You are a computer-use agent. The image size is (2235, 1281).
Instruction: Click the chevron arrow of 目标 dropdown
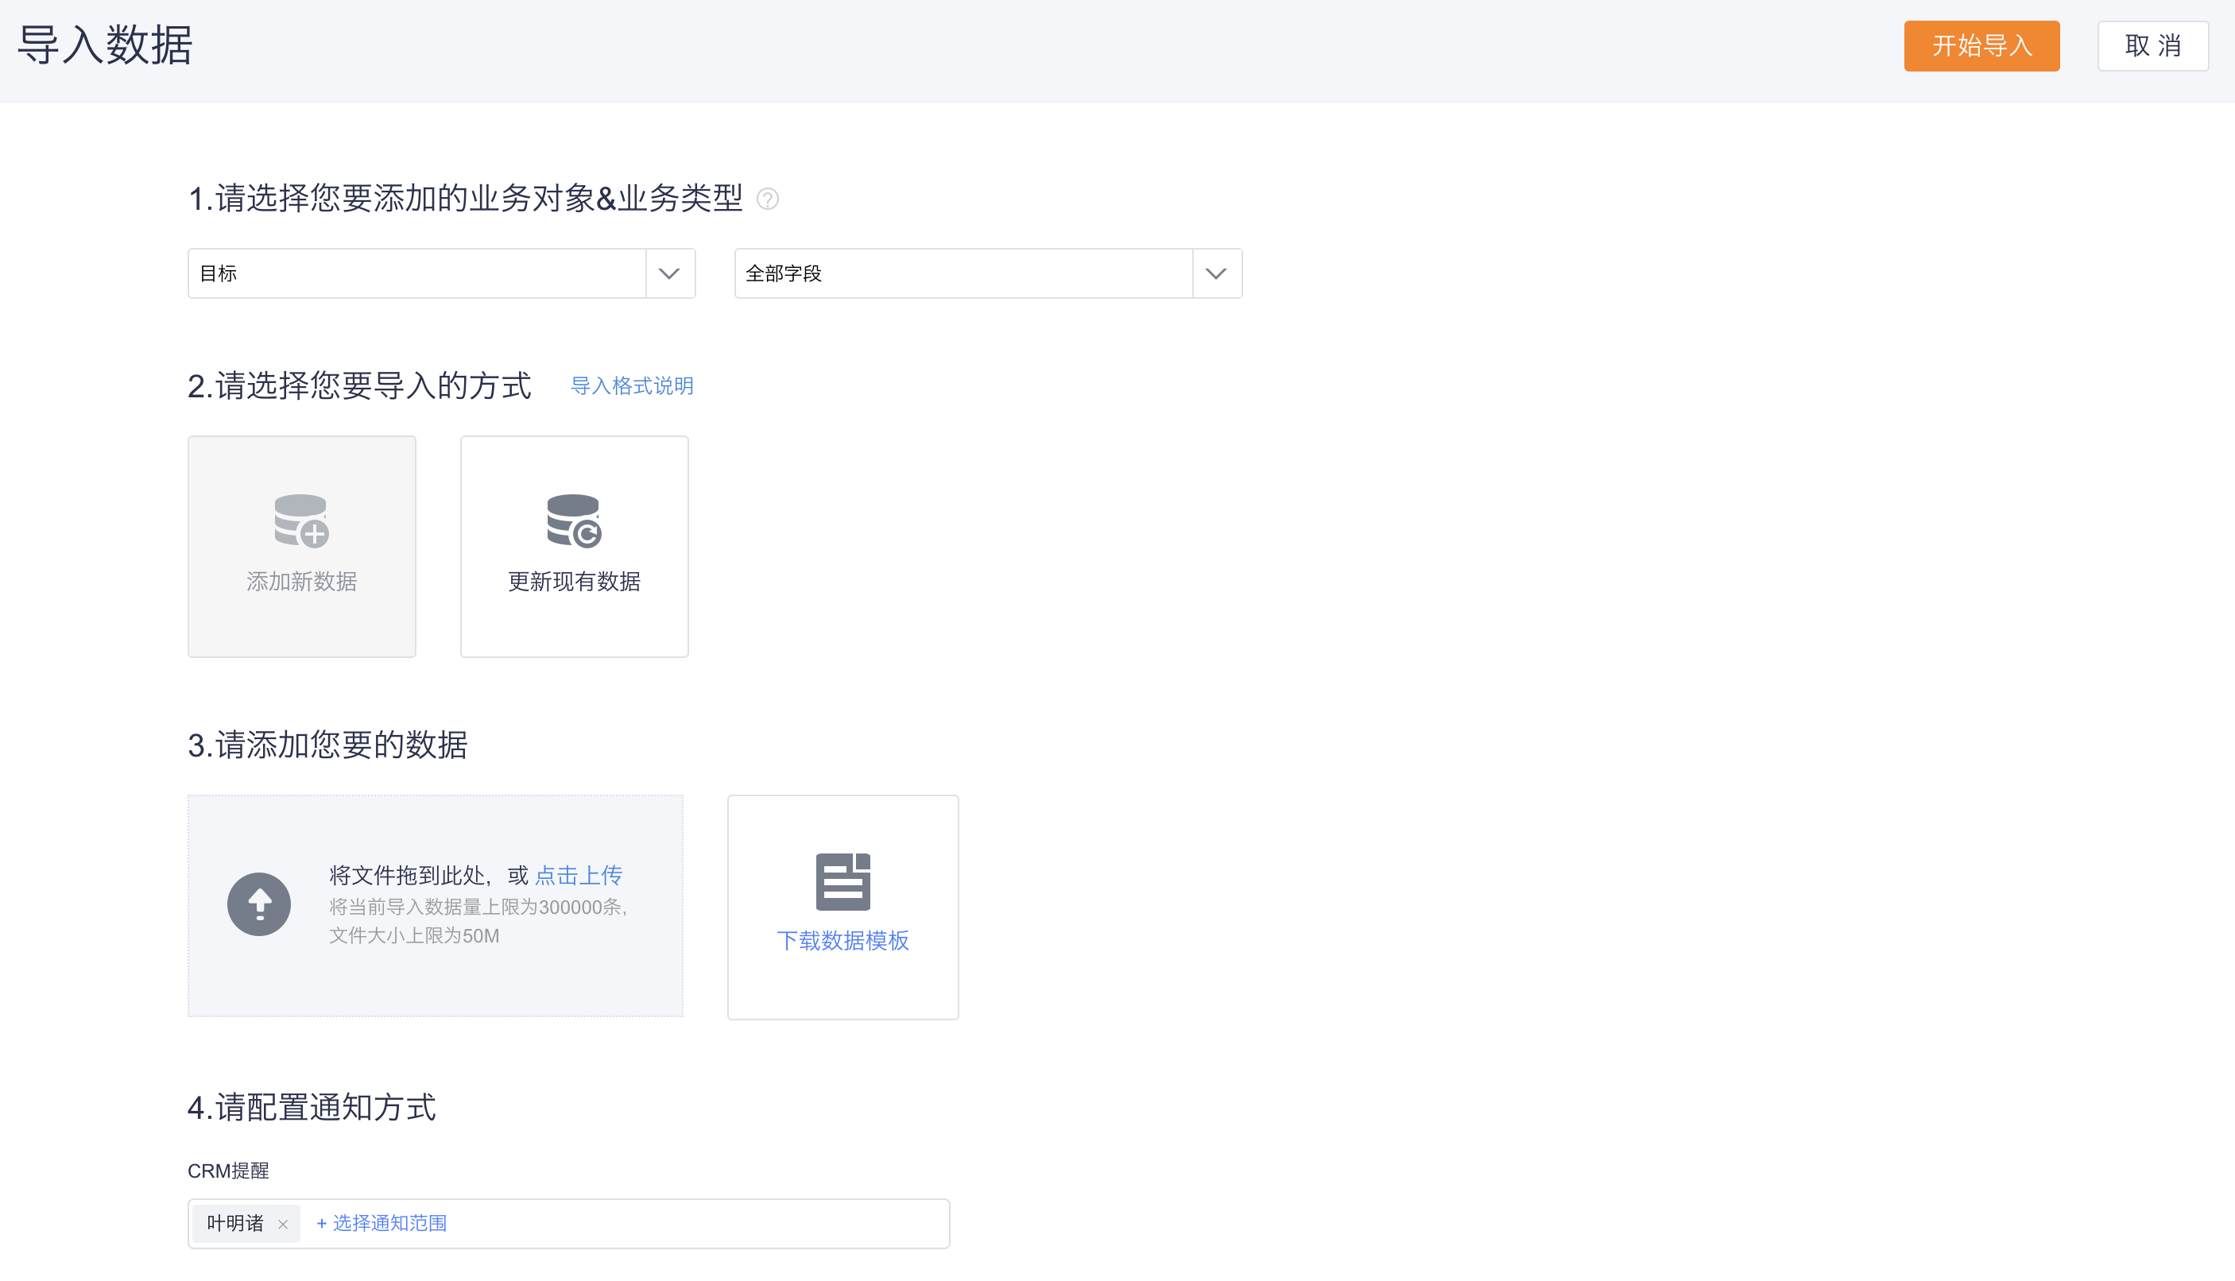[x=669, y=273]
